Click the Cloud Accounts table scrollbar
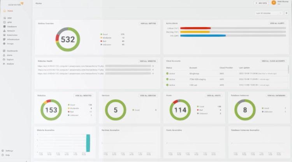The height and width of the screenshot is (162, 292). [x=288, y=69]
